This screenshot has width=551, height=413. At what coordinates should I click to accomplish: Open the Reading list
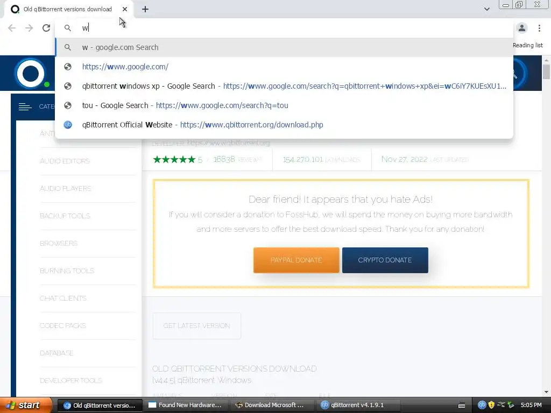point(527,45)
